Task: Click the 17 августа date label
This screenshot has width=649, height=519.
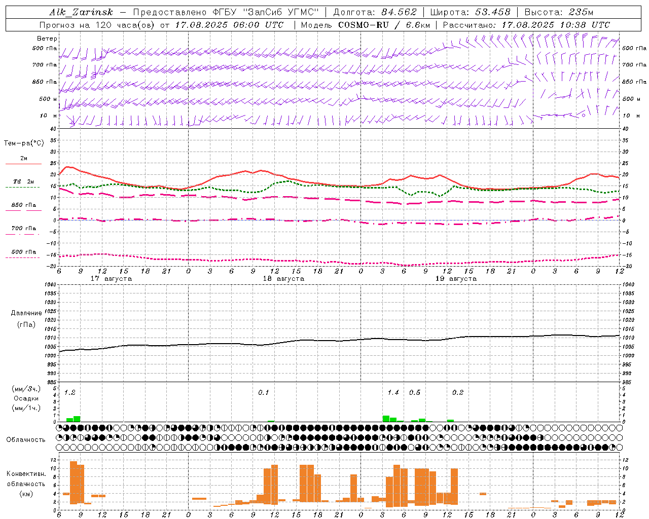Action: pos(111,279)
